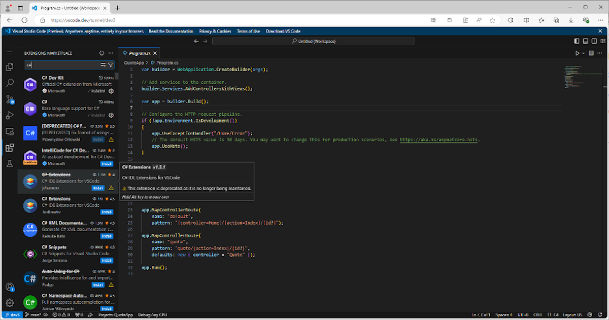Open the Source Control view
The height and width of the screenshot is (320, 609).
(9, 99)
